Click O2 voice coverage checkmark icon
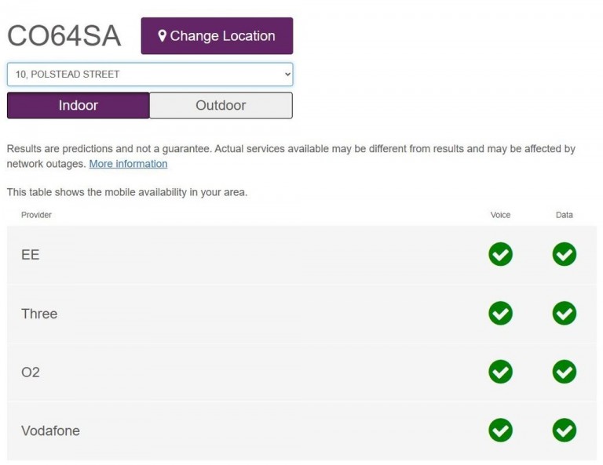This screenshot has height=465, width=603. pyautogui.click(x=500, y=372)
